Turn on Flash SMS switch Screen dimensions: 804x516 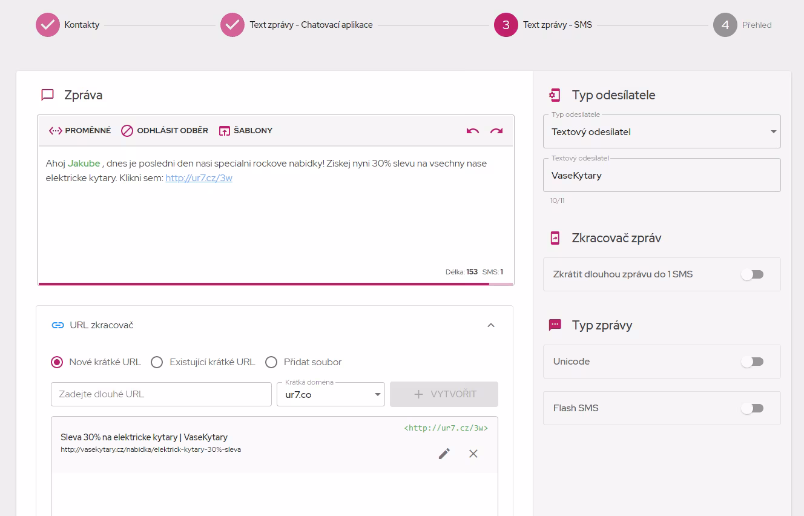click(x=753, y=408)
